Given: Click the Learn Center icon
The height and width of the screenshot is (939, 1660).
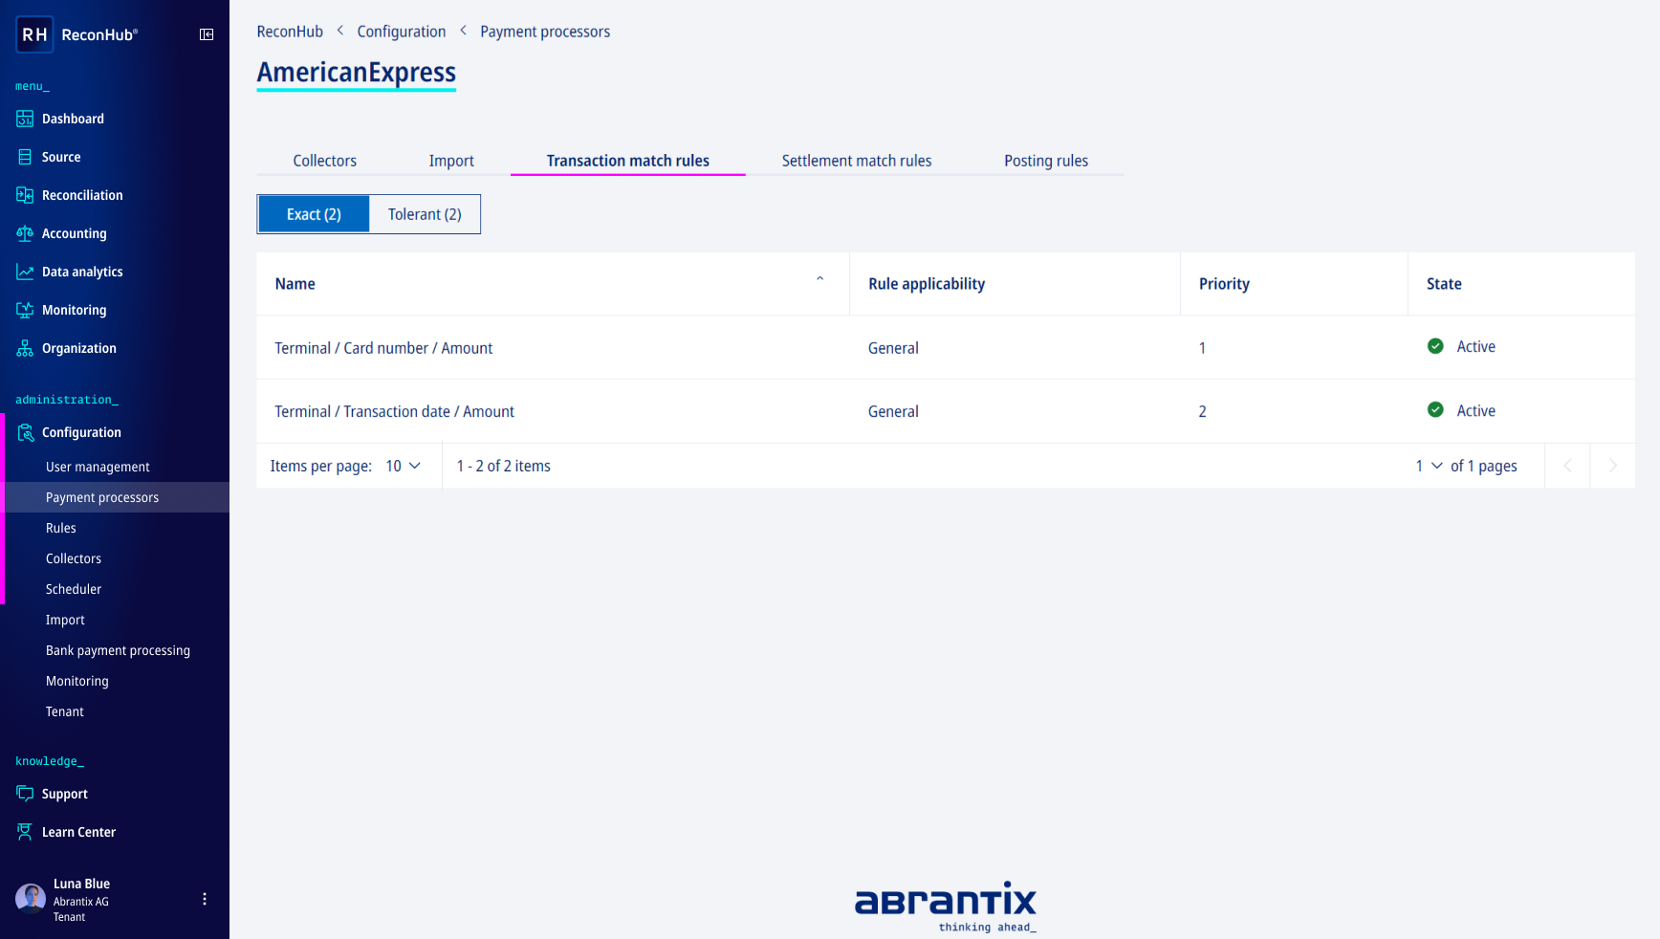Looking at the screenshot, I should coord(25,832).
